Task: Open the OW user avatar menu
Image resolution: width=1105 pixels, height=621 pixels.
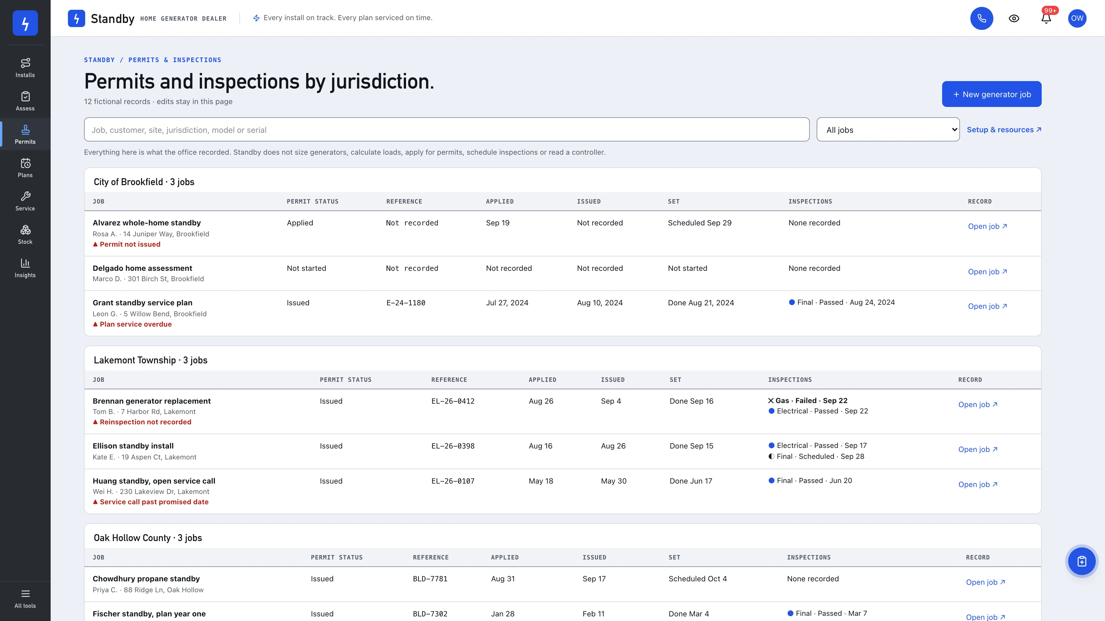Action: (1077, 18)
